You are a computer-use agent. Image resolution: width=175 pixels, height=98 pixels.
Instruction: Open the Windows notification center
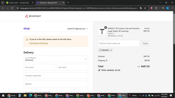(x=171, y=96)
